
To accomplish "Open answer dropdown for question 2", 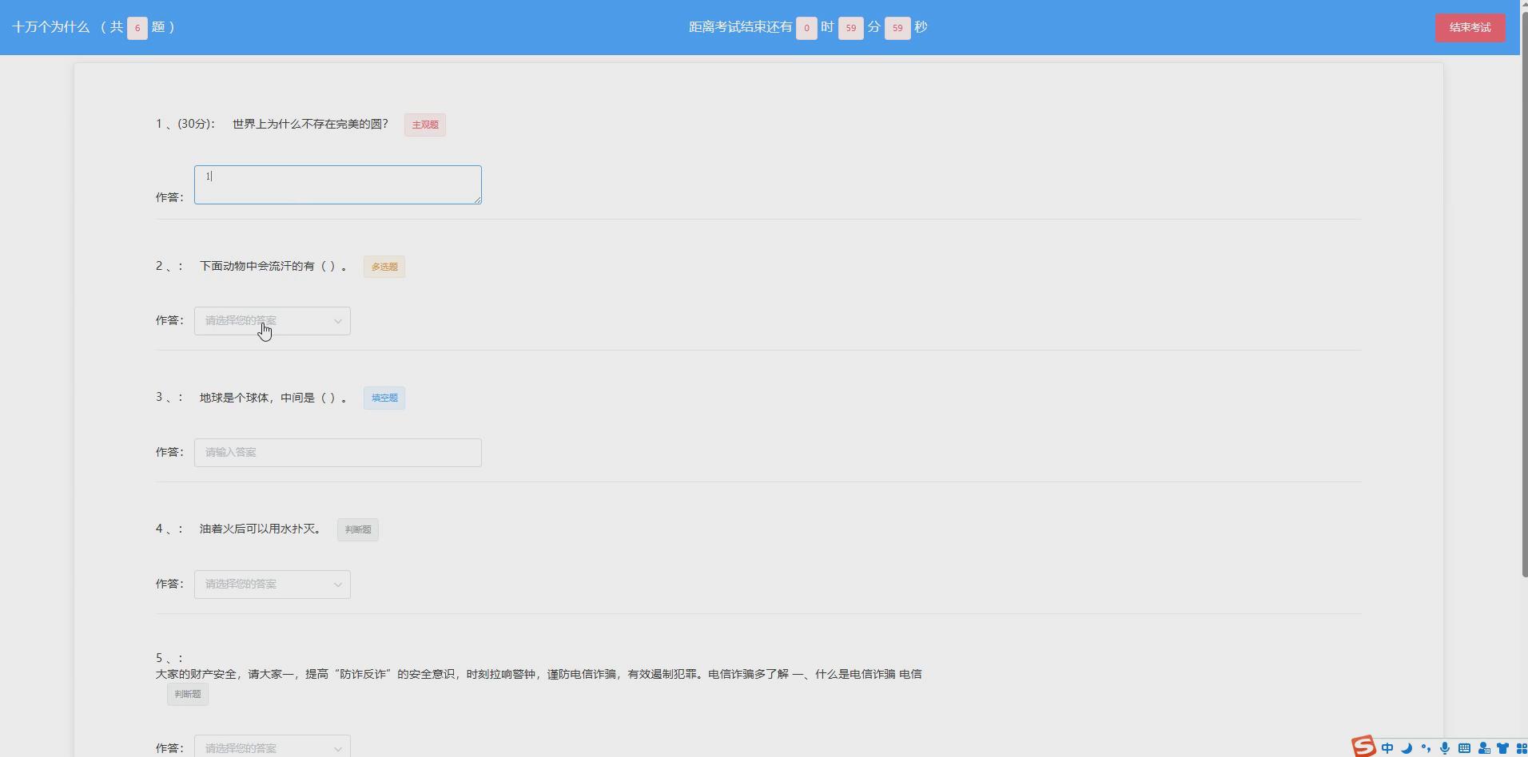I will point(272,321).
